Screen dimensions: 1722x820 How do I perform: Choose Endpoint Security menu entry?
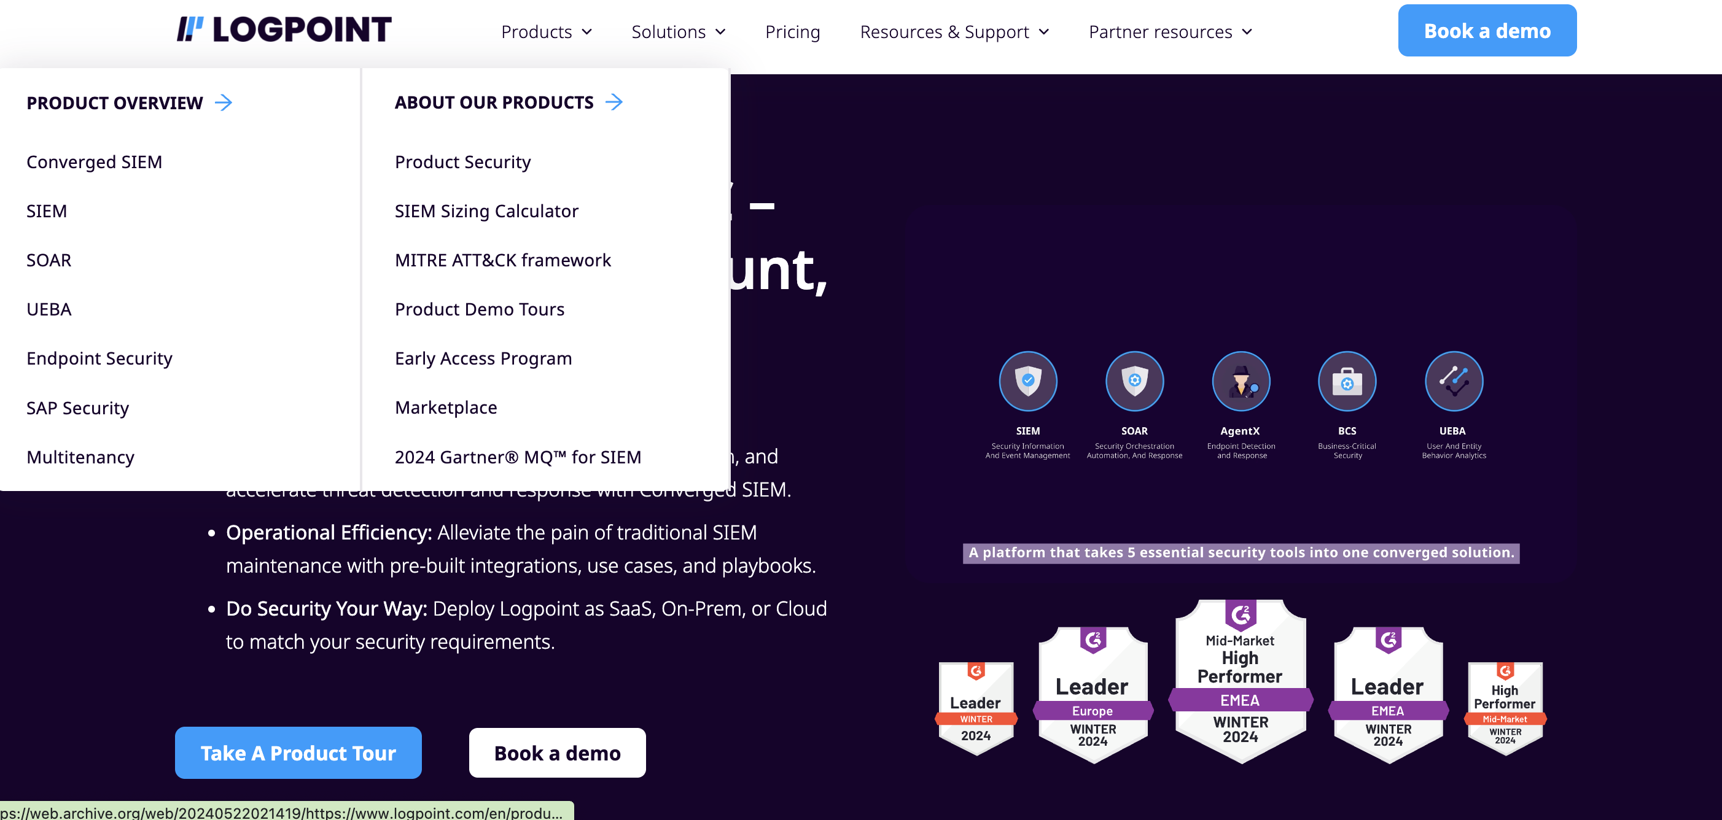[x=99, y=359]
